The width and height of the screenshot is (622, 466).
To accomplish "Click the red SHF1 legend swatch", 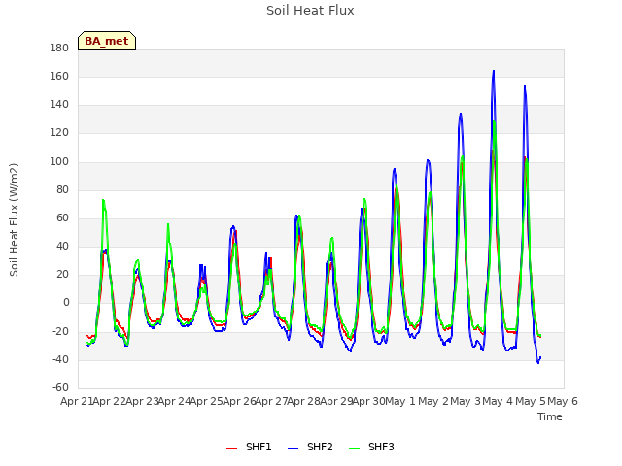I will 231,449.
